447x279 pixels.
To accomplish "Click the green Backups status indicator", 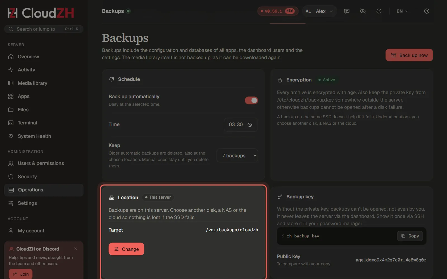I will (x=128, y=11).
